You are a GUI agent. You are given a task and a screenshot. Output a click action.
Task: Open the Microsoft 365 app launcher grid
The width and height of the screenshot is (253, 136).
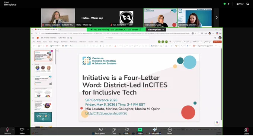click(x=33, y=38)
